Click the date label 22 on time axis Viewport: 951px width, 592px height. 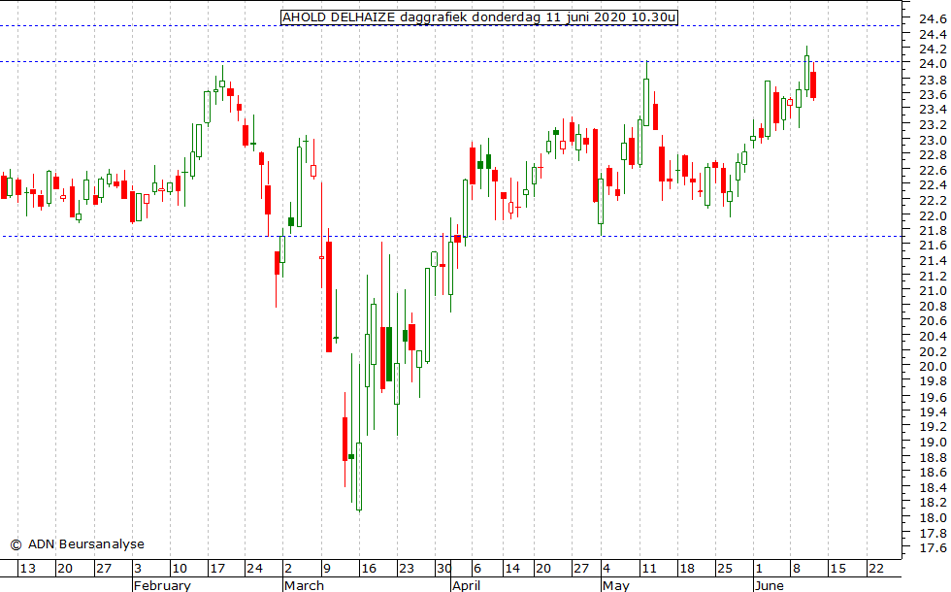pos(876,569)
